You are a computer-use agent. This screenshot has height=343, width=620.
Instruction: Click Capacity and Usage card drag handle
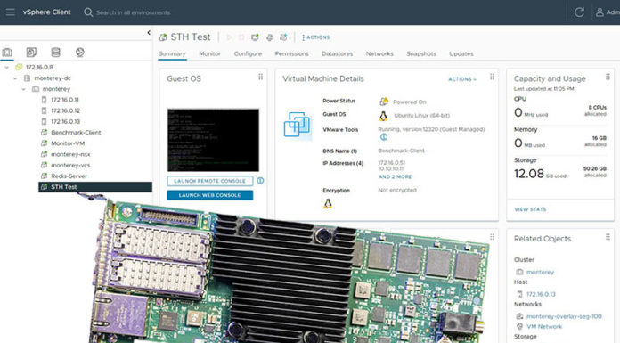click(608, 77)
